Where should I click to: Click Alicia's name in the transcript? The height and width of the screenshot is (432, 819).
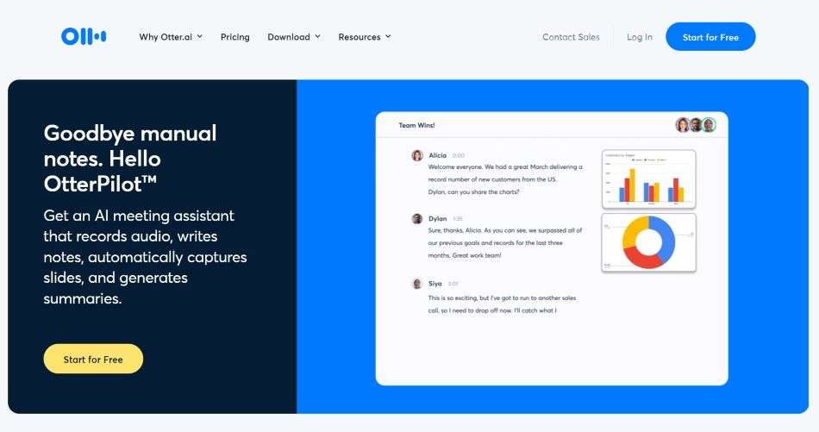[438, 155]
